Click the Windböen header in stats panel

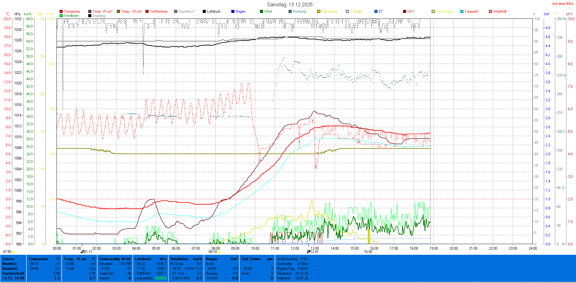pyautogui.click(x=179, y=259)
